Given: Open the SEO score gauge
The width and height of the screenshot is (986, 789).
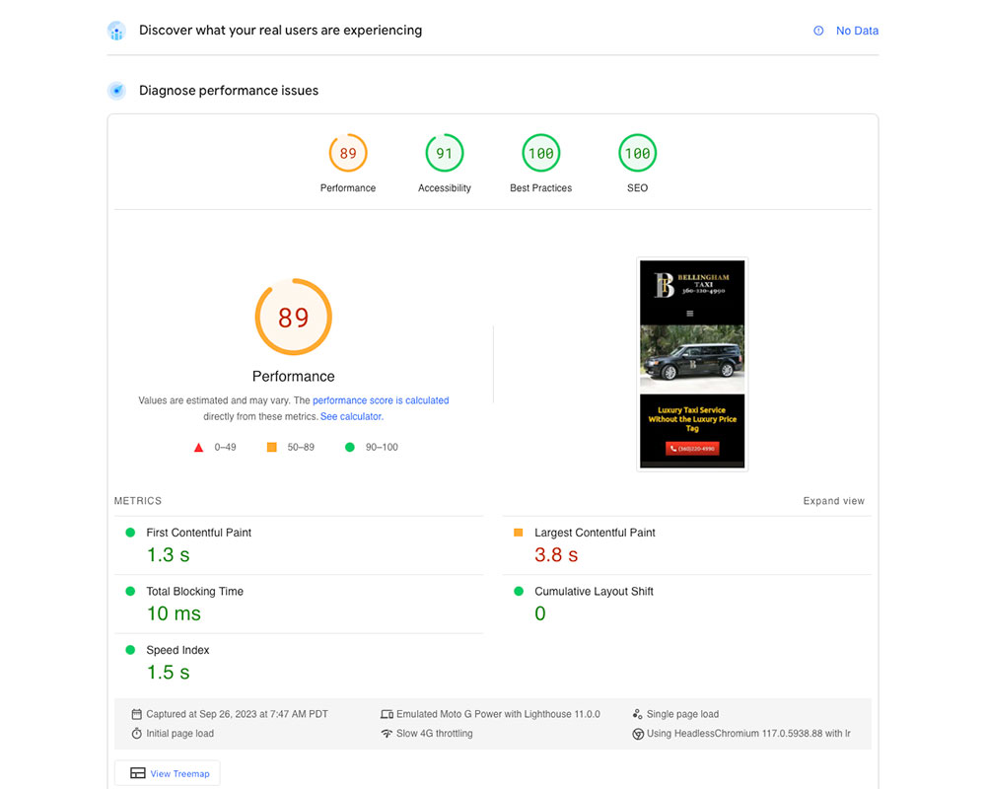Looking at the screenshot, I should 637,154.
